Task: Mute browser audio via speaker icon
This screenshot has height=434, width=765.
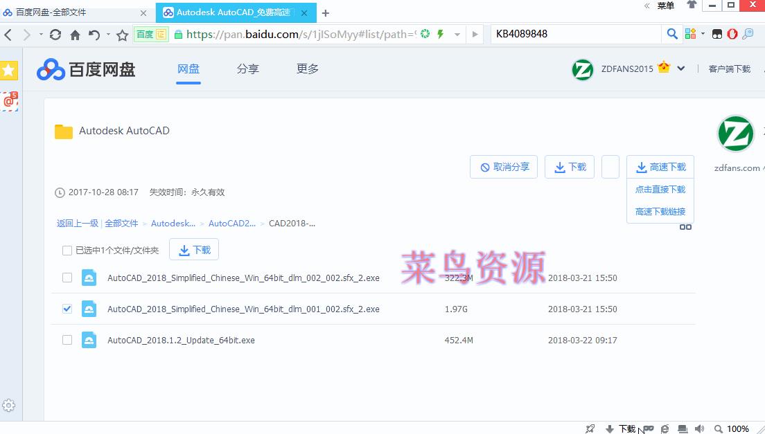Action: click(x=699, y=428)
